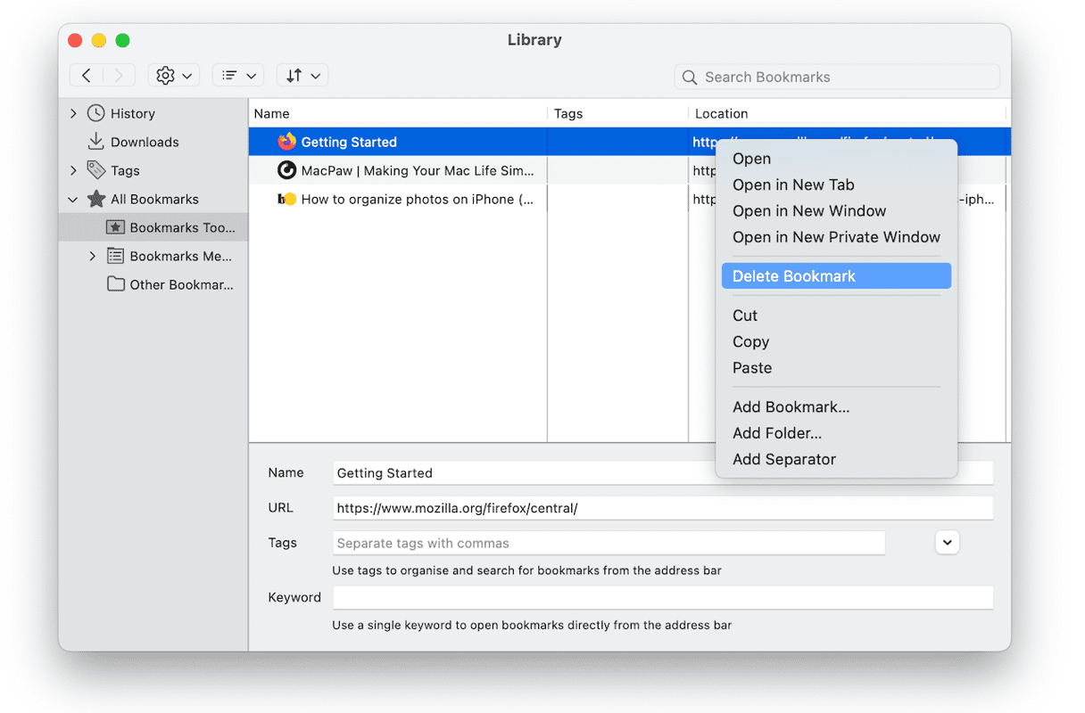The image size is (1085, 713).
Task: Expand the History tree item
Action: click(73, 113)
